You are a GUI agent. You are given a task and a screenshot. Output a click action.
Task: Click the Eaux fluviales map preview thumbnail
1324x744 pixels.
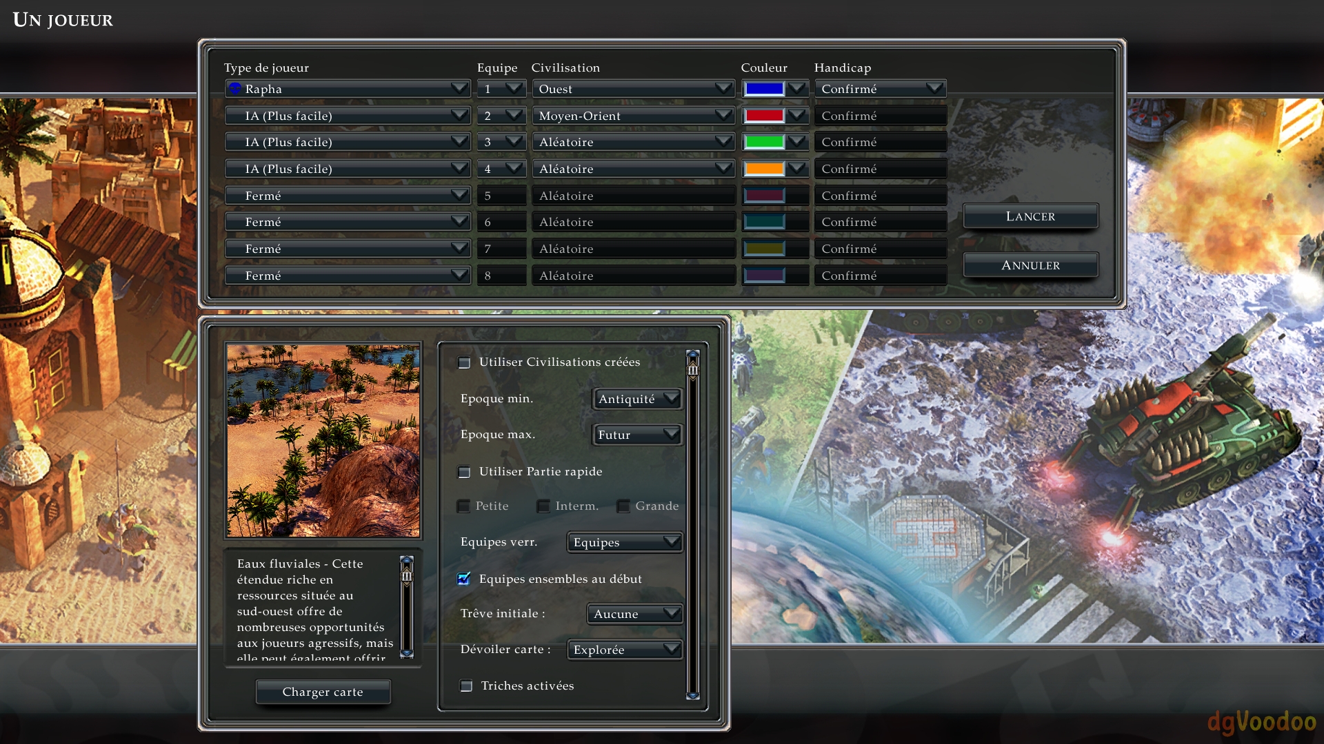(x=323, y=441)
